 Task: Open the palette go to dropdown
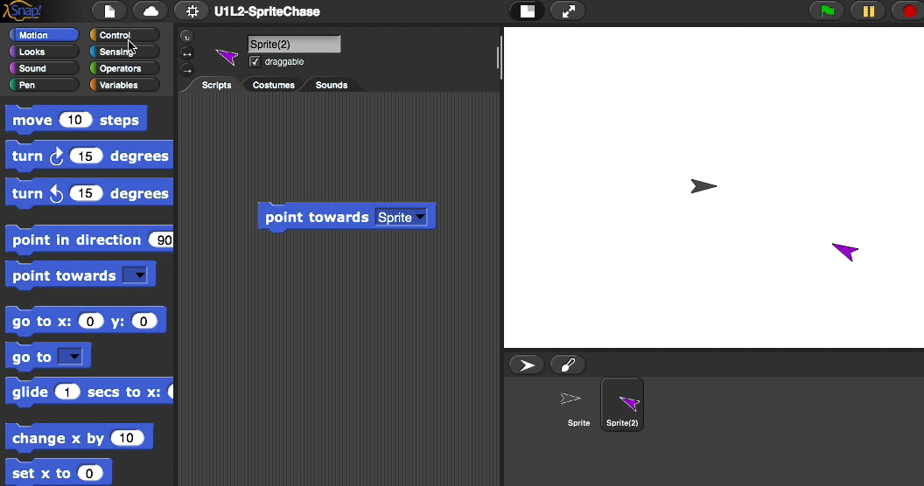(70, 357)
